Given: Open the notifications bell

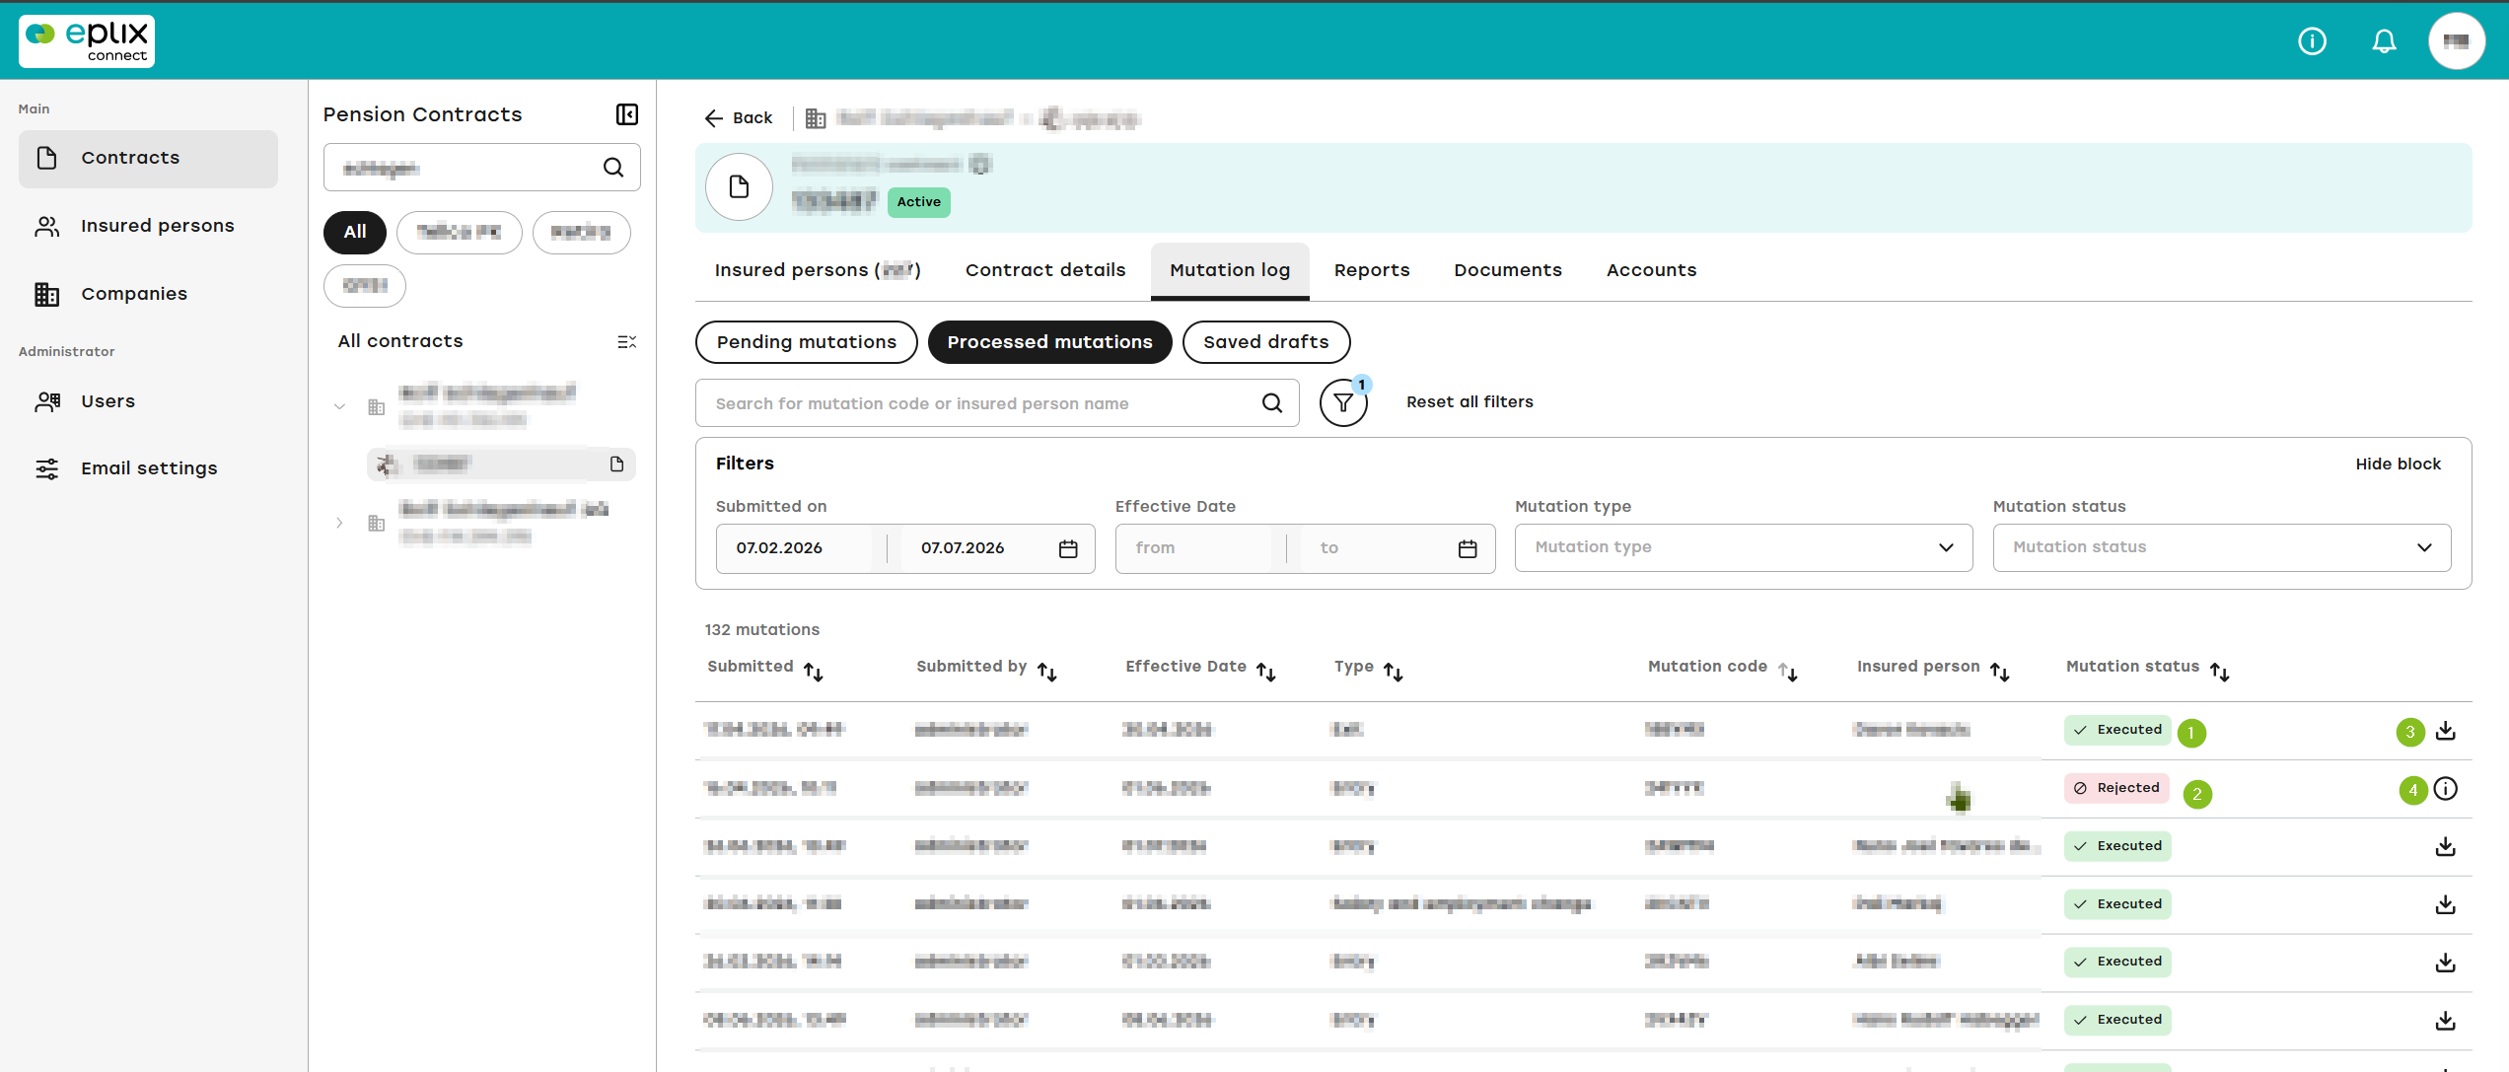Looking at the screenshot, I should coord(2384,40).
